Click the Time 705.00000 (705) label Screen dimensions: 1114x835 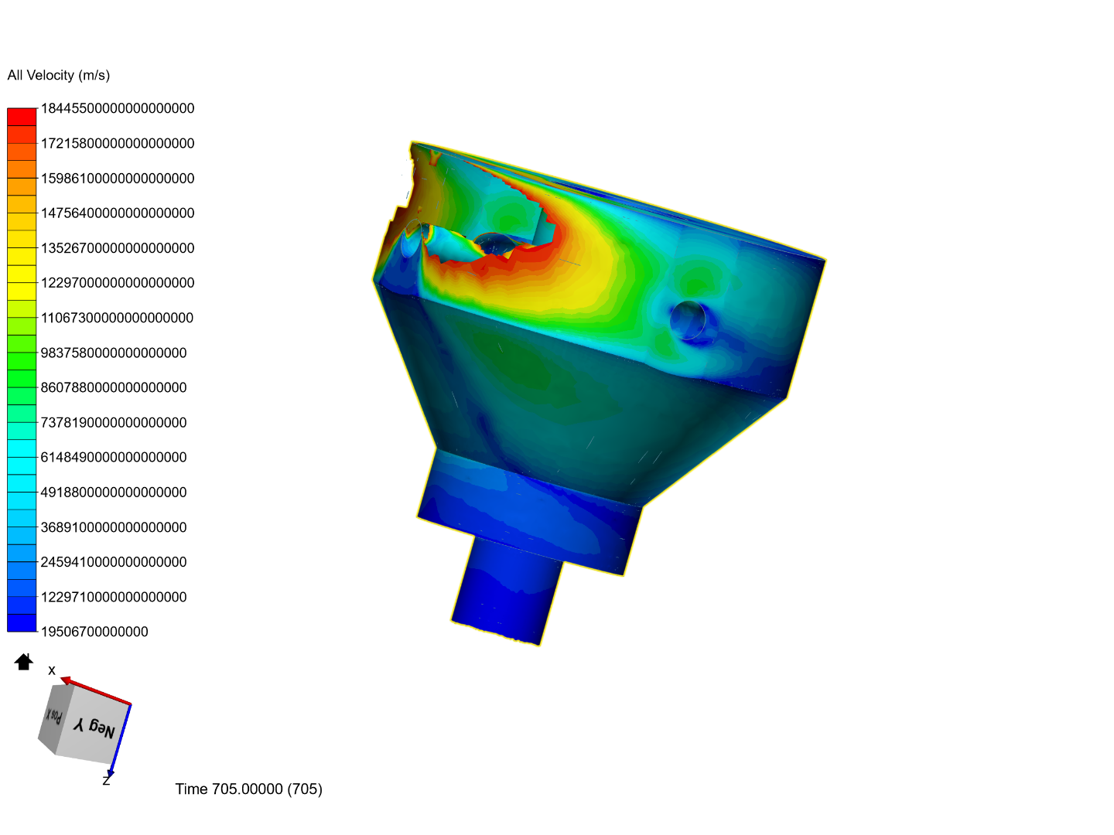coord(249,789)
